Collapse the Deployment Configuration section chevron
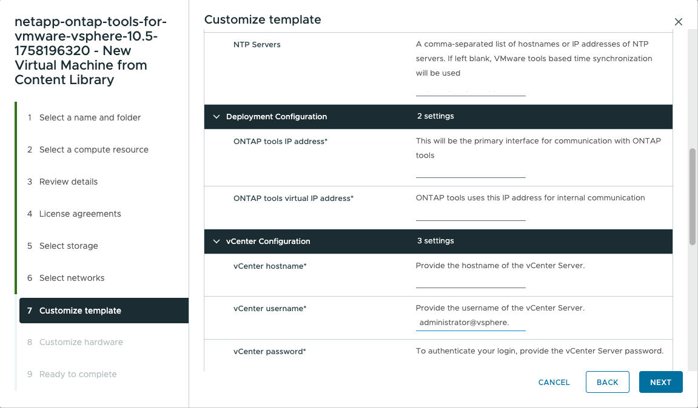This screenshot has height=408, width=698. pyautogui.click(x=216, y=117)
